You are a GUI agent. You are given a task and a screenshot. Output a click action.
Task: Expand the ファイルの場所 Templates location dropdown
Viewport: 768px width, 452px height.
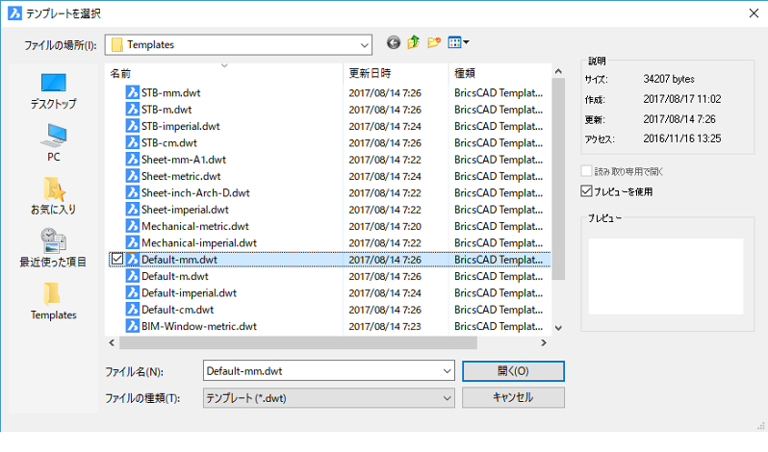(x=364, y=45)
